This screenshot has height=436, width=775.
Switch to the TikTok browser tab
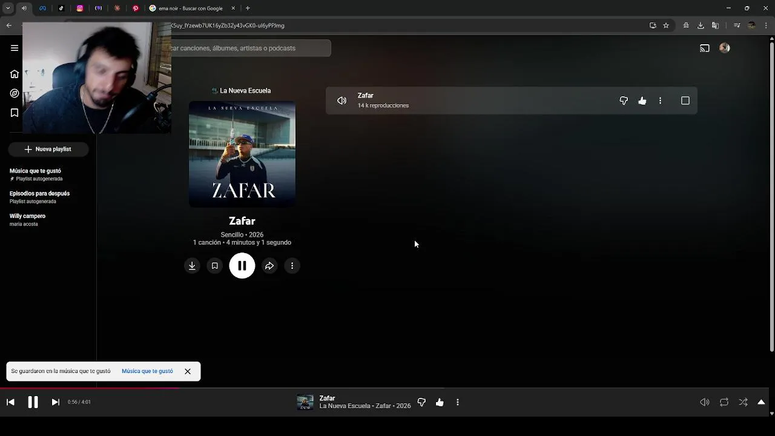pyautogui.click(x=61, y=8)
